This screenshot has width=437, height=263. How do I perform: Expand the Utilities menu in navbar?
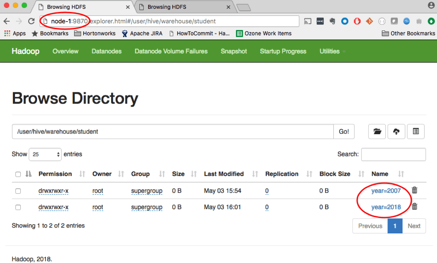pos(332,51)
